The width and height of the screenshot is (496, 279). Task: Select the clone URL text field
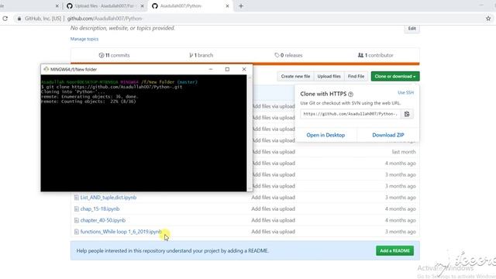350,114
